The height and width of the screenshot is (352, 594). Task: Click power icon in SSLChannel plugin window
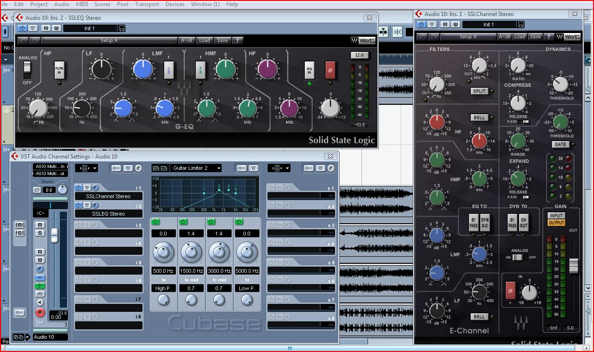(421, 25)
